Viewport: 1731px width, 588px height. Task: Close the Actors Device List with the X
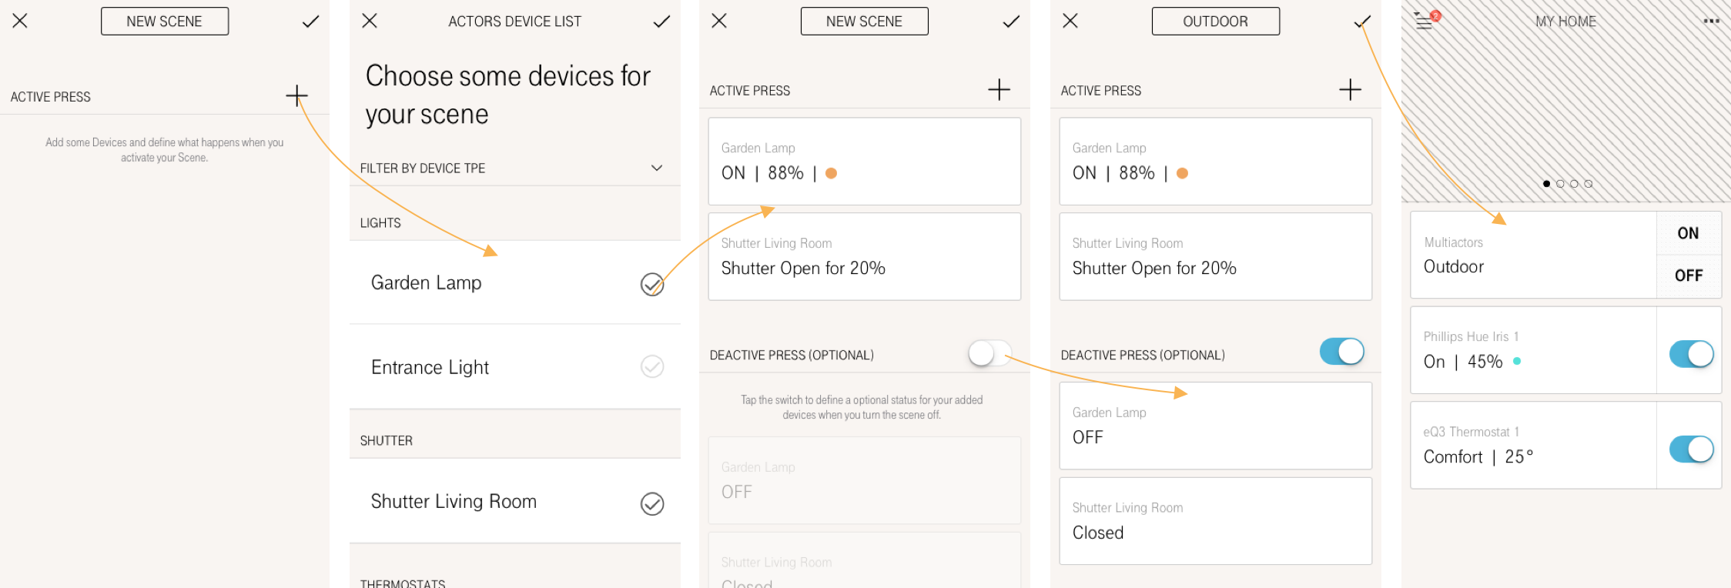(x=369, y=21)
